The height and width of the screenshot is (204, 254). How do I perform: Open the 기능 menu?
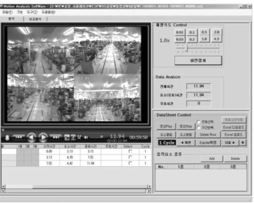tap(20, 12)
